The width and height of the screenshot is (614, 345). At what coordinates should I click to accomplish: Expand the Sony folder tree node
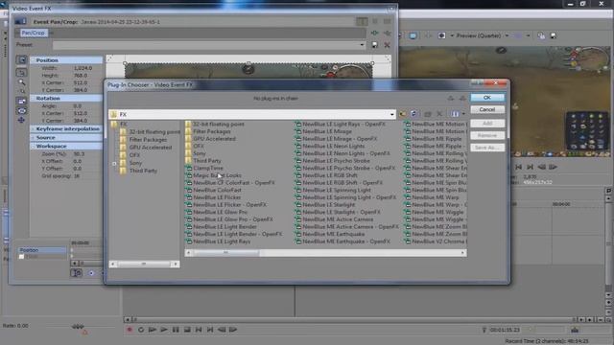click(114, 164)
